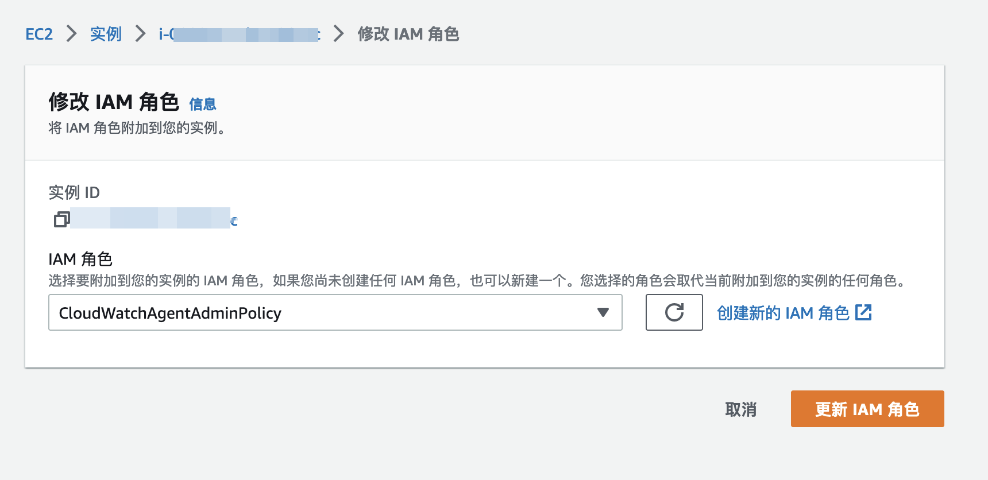Click the blurred instance ID value
The image size is (988, 480).
[154, 219]
